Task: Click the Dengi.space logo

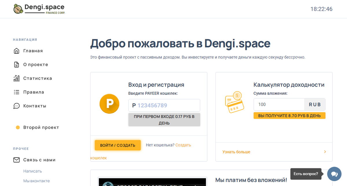Action: point(39,9)
